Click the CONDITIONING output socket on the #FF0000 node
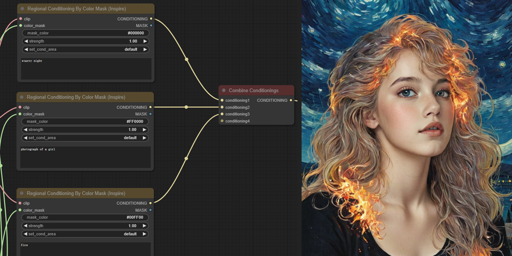Screen dimensions: 512x256 point(150,107)
